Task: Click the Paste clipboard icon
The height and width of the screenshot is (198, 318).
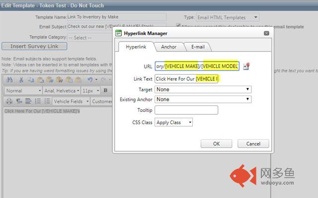Action: click(x=40, y=80)
